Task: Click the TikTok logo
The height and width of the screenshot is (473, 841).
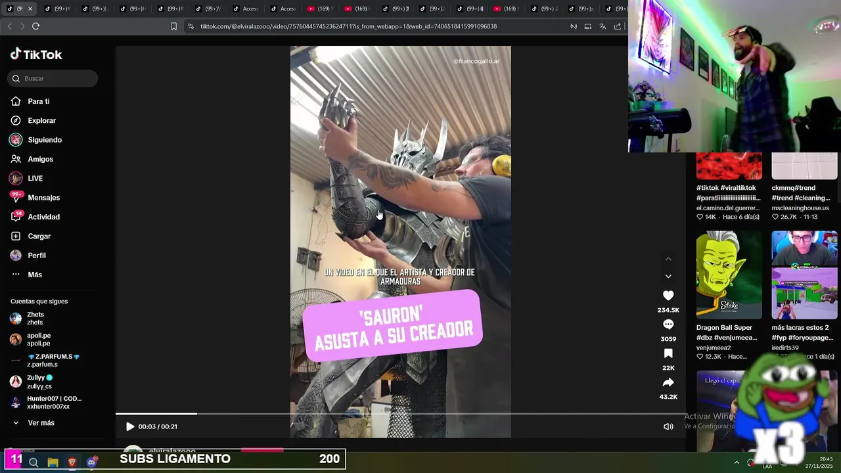Action: [36, 55]
